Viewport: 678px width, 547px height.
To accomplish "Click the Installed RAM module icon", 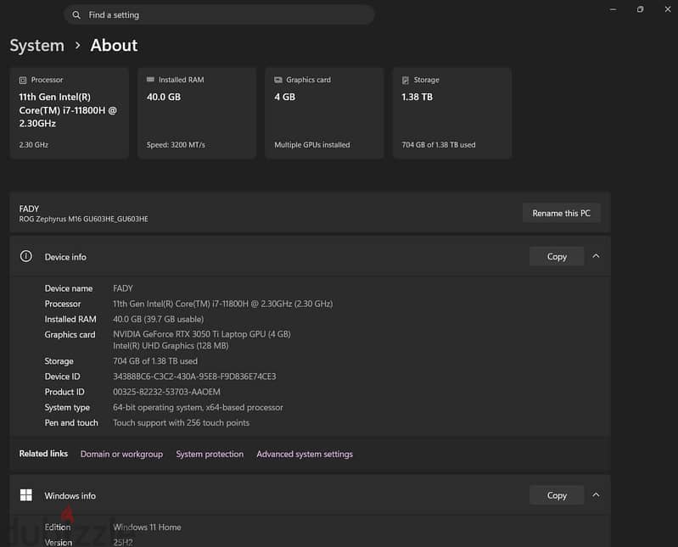I will point(150,80).
